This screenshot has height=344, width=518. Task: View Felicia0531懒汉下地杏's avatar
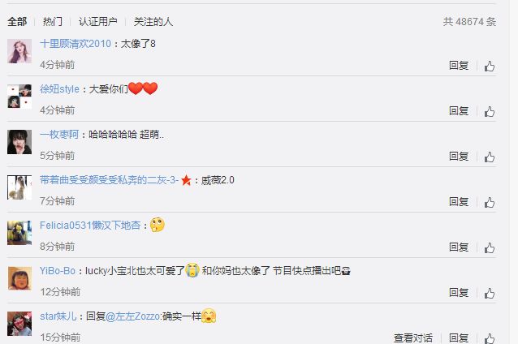pyautogui.click(x=19, y=233)
